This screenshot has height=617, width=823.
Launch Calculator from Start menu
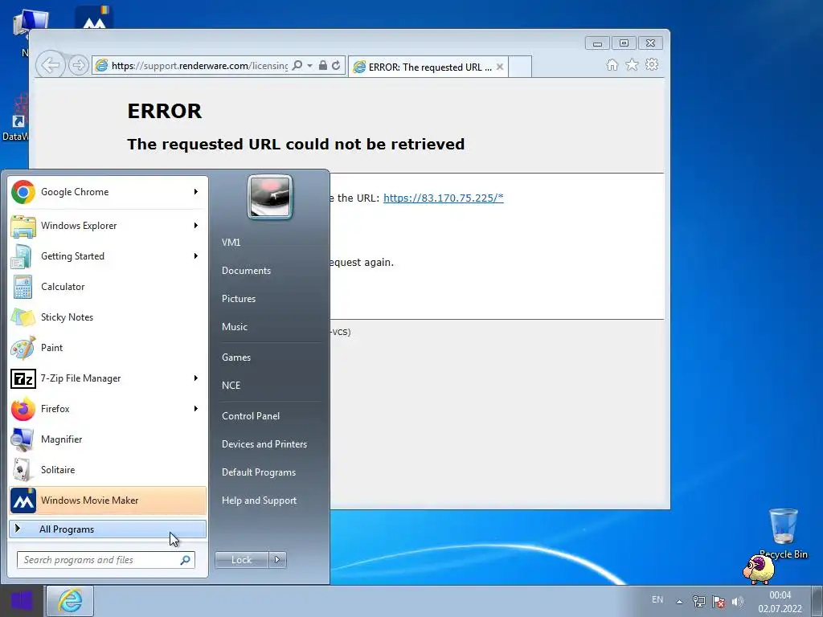(108, 287)
